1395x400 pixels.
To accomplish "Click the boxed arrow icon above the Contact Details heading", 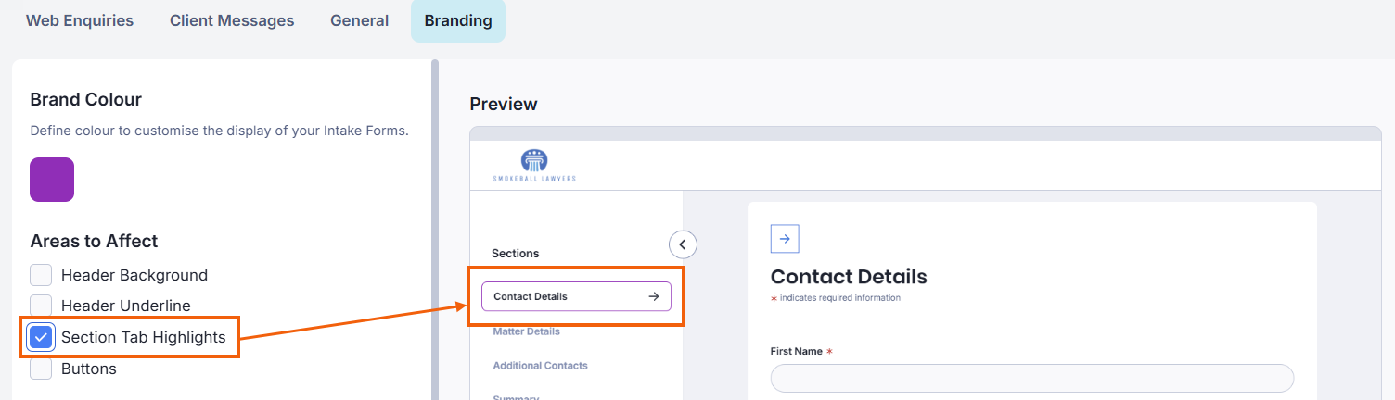I will 785,239.
